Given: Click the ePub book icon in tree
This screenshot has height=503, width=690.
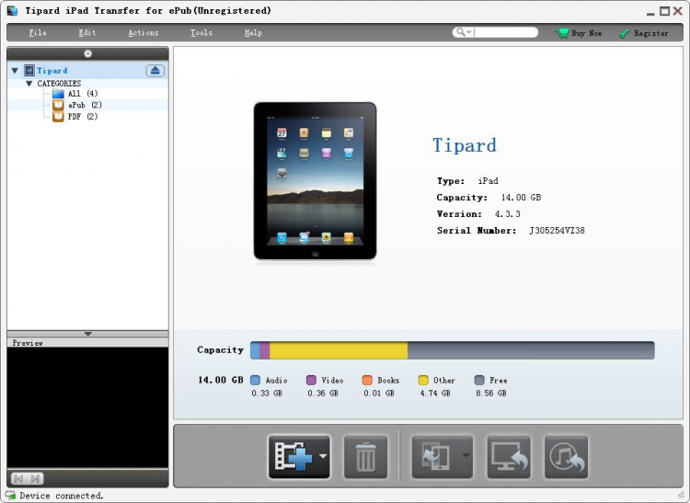Looking at the screenshot, I should pyautogui.click(x=58, y=105).
